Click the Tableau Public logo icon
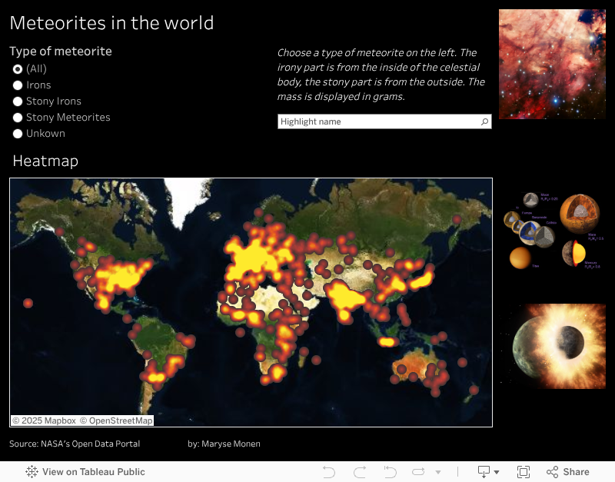This screenshot has width=615, height=482. coord(32,472)
